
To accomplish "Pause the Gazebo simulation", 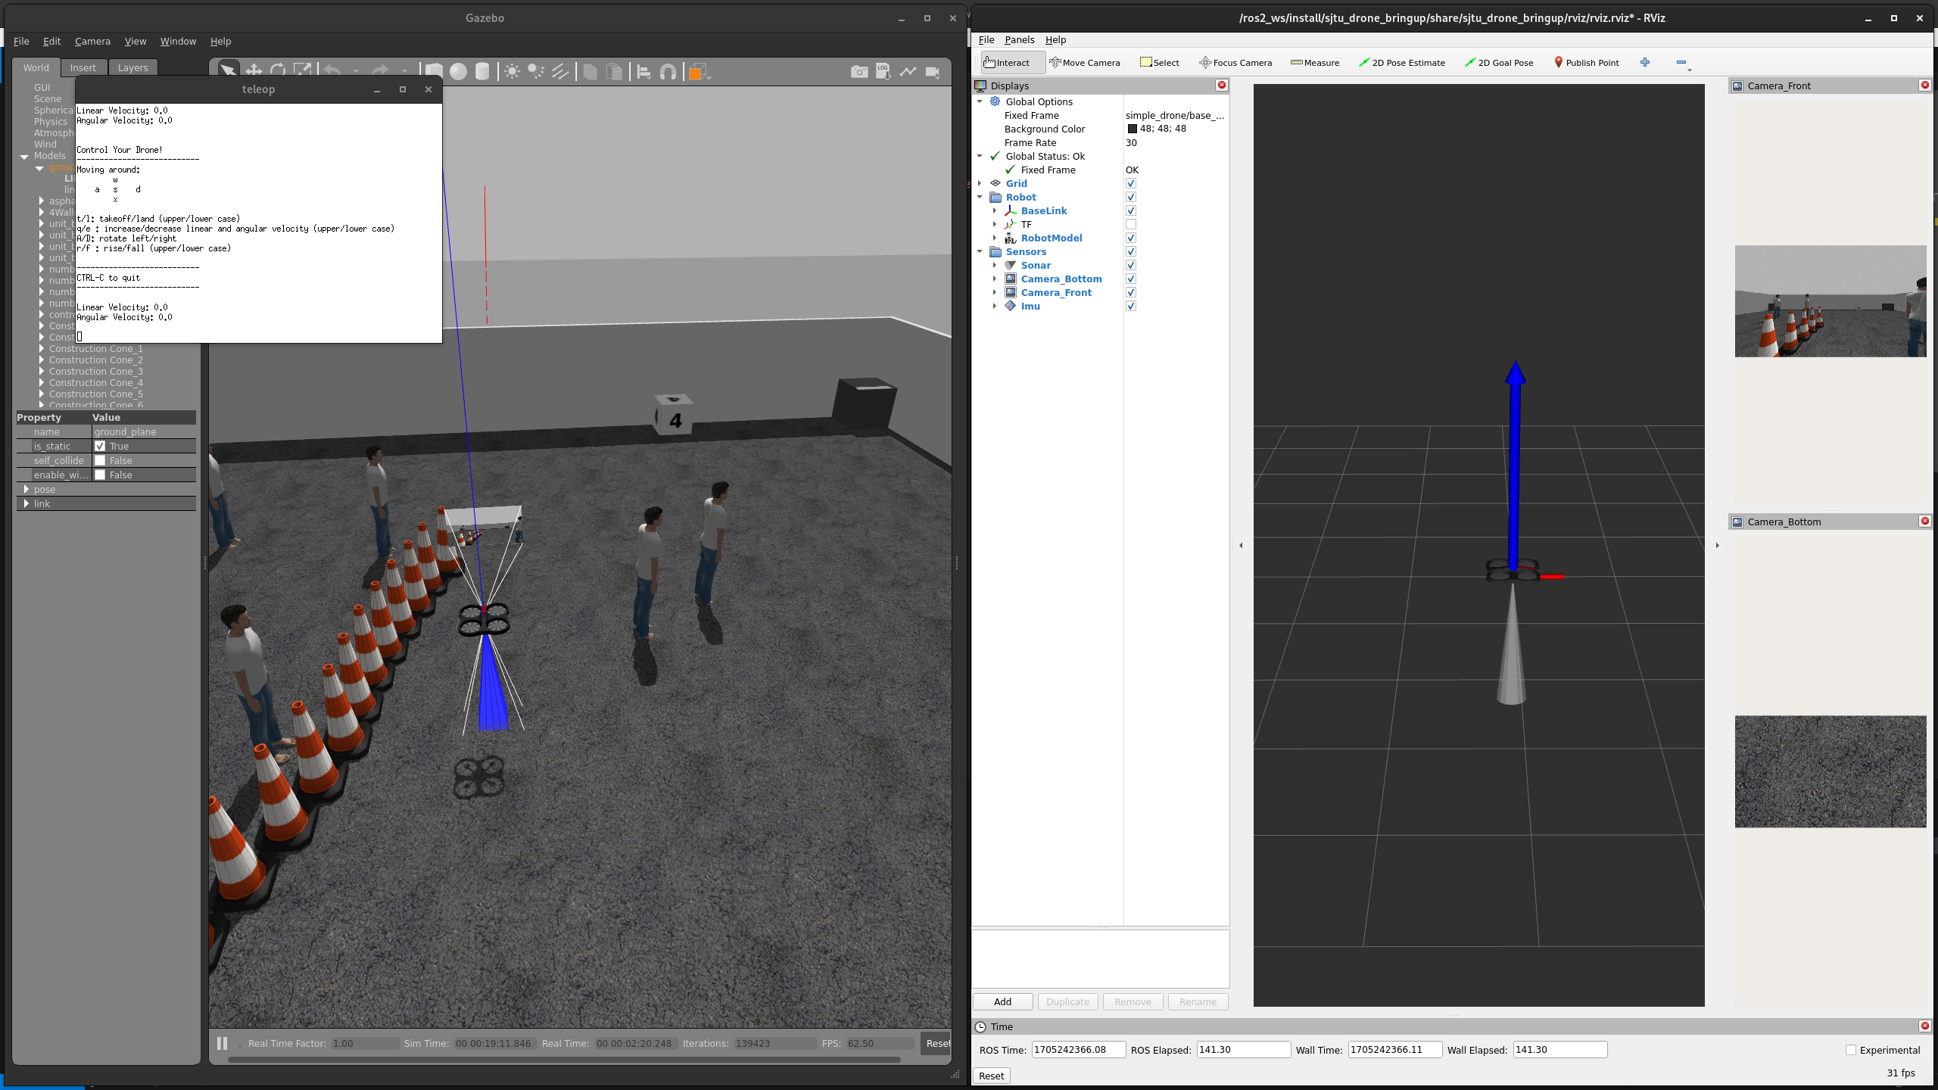I will click(222, 1043).
